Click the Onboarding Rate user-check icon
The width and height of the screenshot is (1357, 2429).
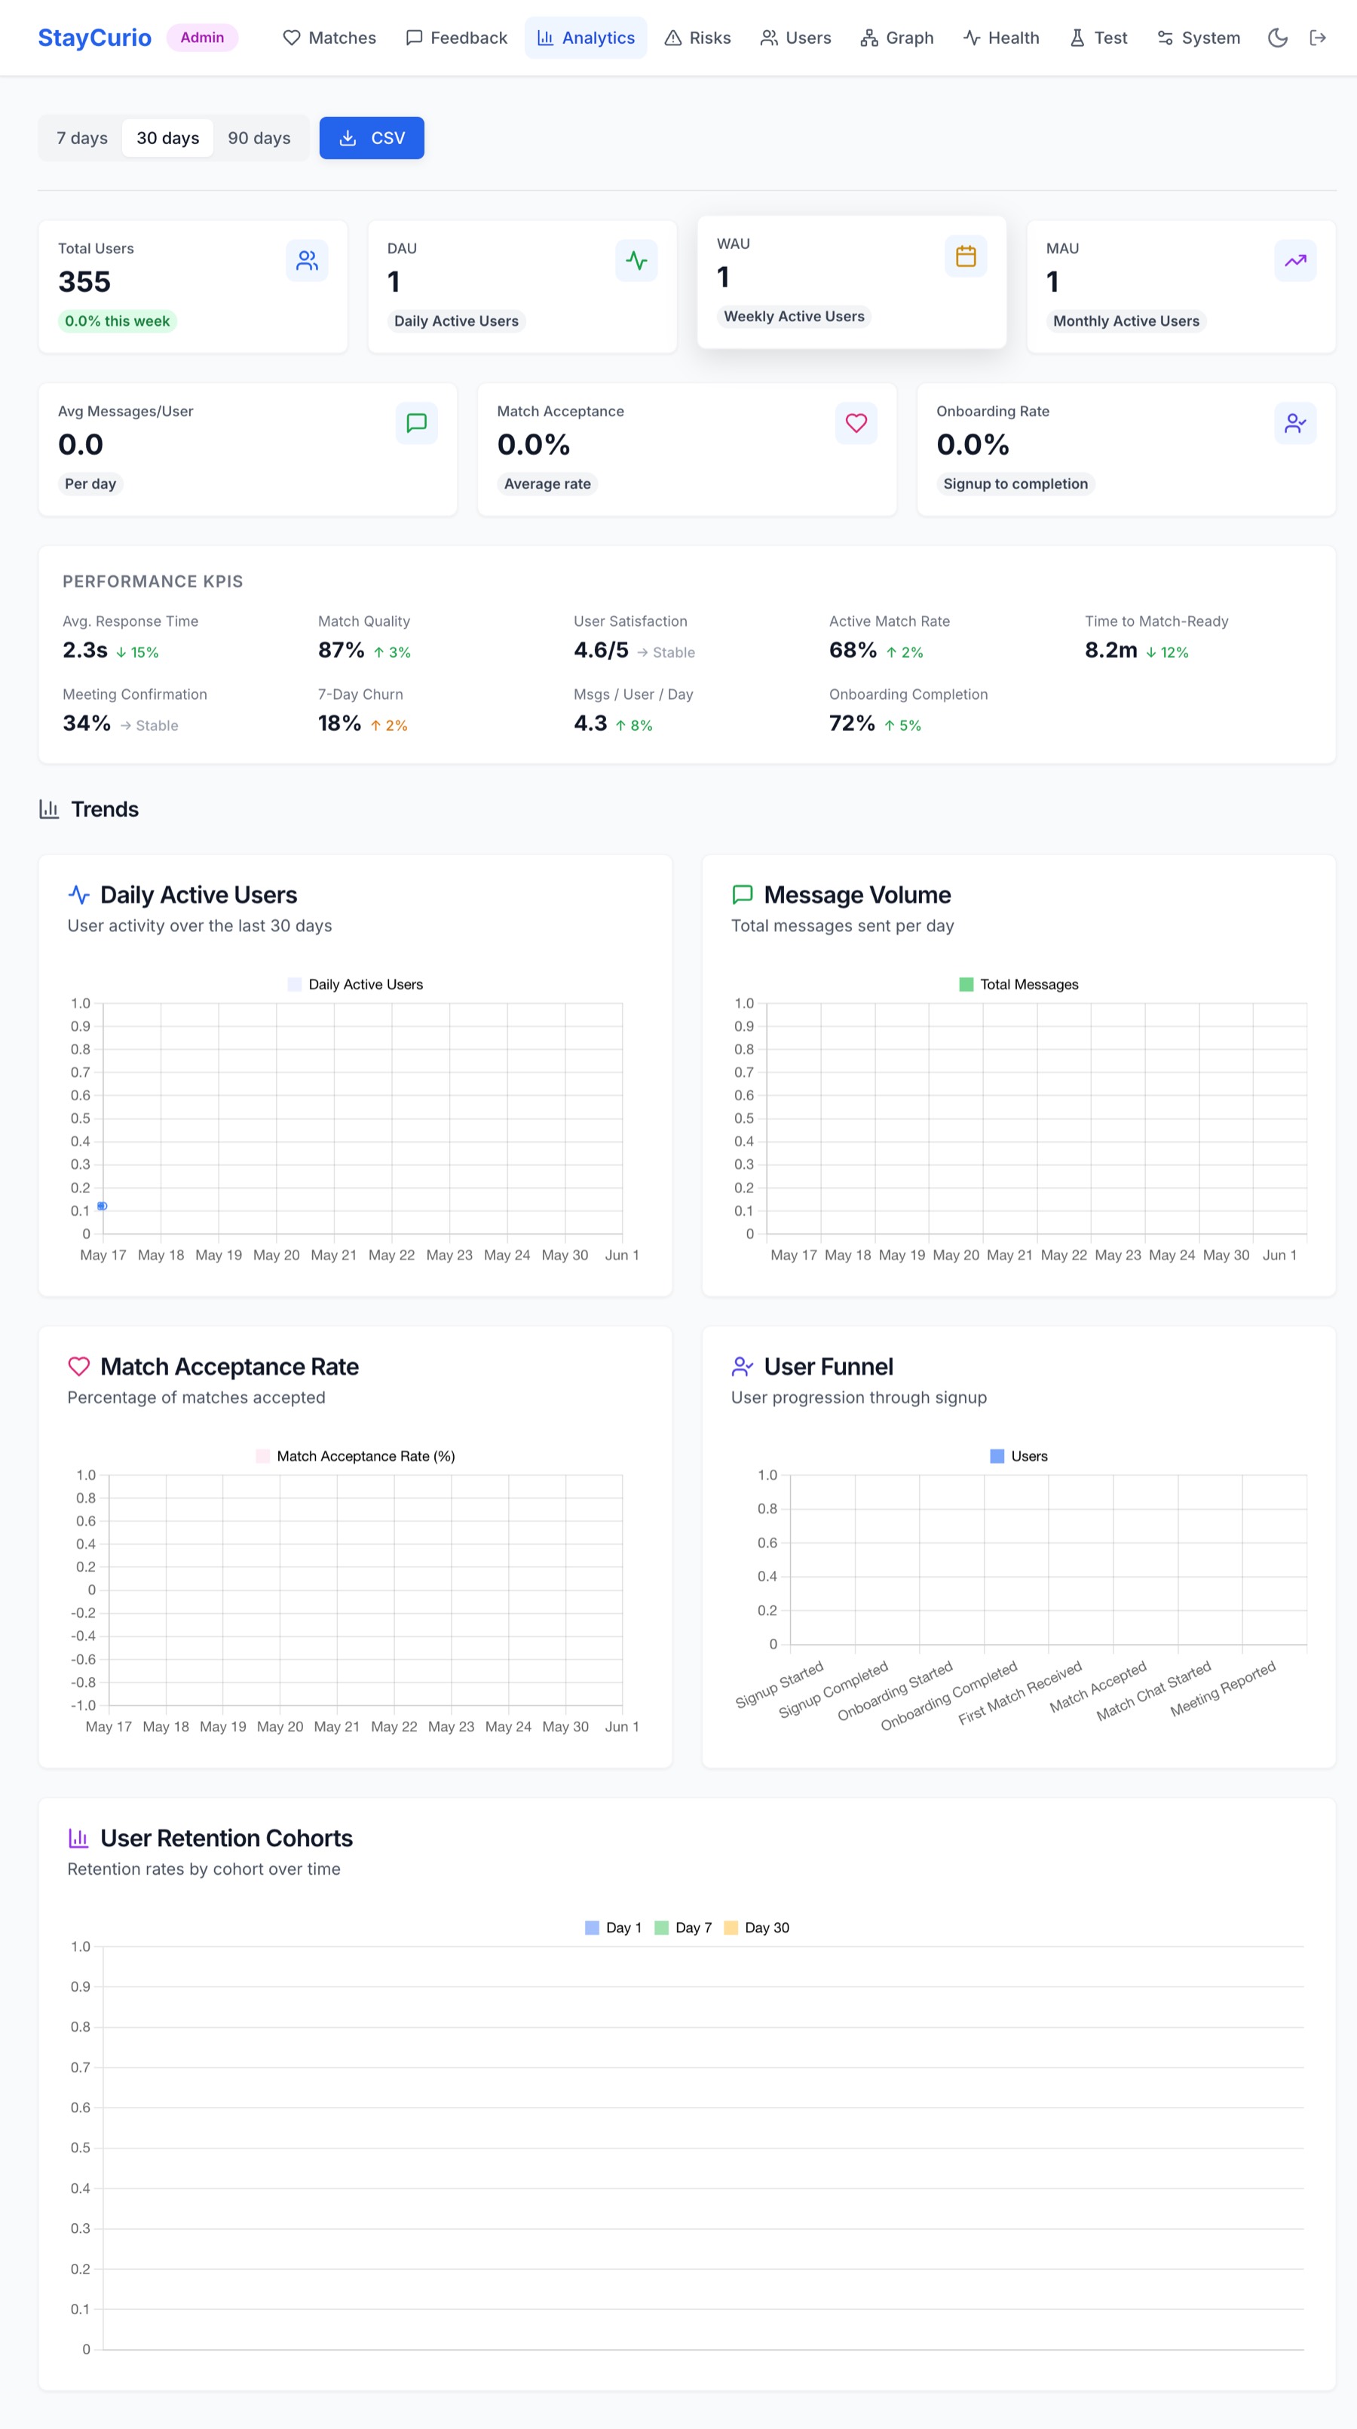[x=1296, y=423]
